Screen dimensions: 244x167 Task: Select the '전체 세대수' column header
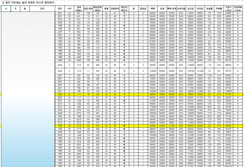click(x=79, y=9)
